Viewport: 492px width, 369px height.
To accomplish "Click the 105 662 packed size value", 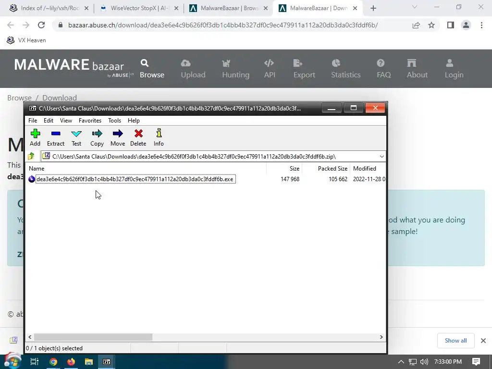I will pos(338,179).
